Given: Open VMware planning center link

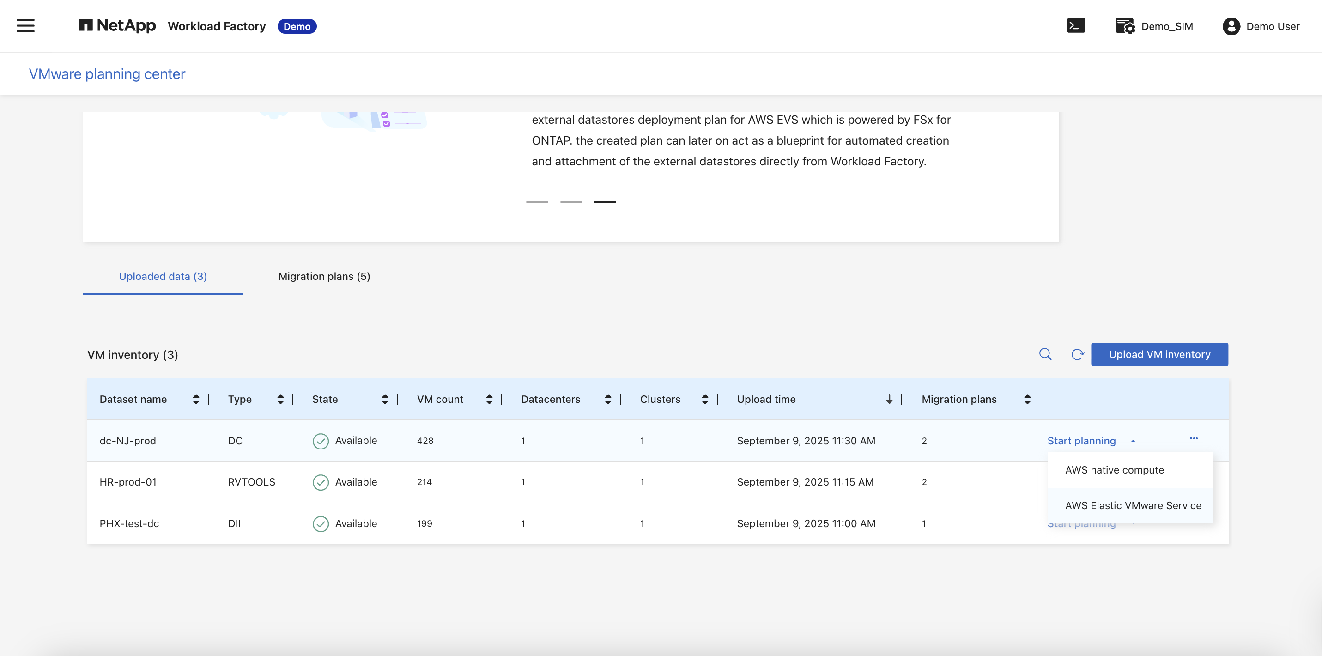Looking at the screenshot, I should [107, 74].
